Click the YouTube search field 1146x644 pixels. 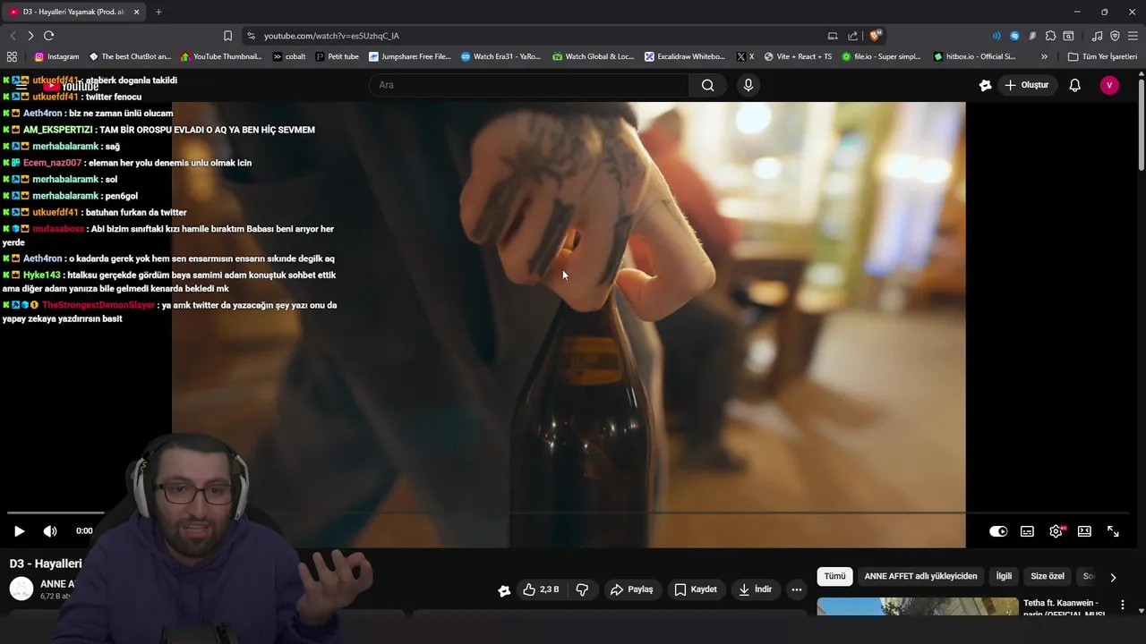(528, 85)
